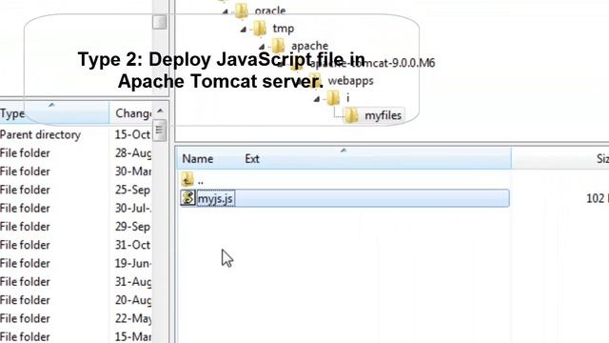The image size is (609, 343).
Task: Click the oracle folder icon in tree
Action: (241, 10)
